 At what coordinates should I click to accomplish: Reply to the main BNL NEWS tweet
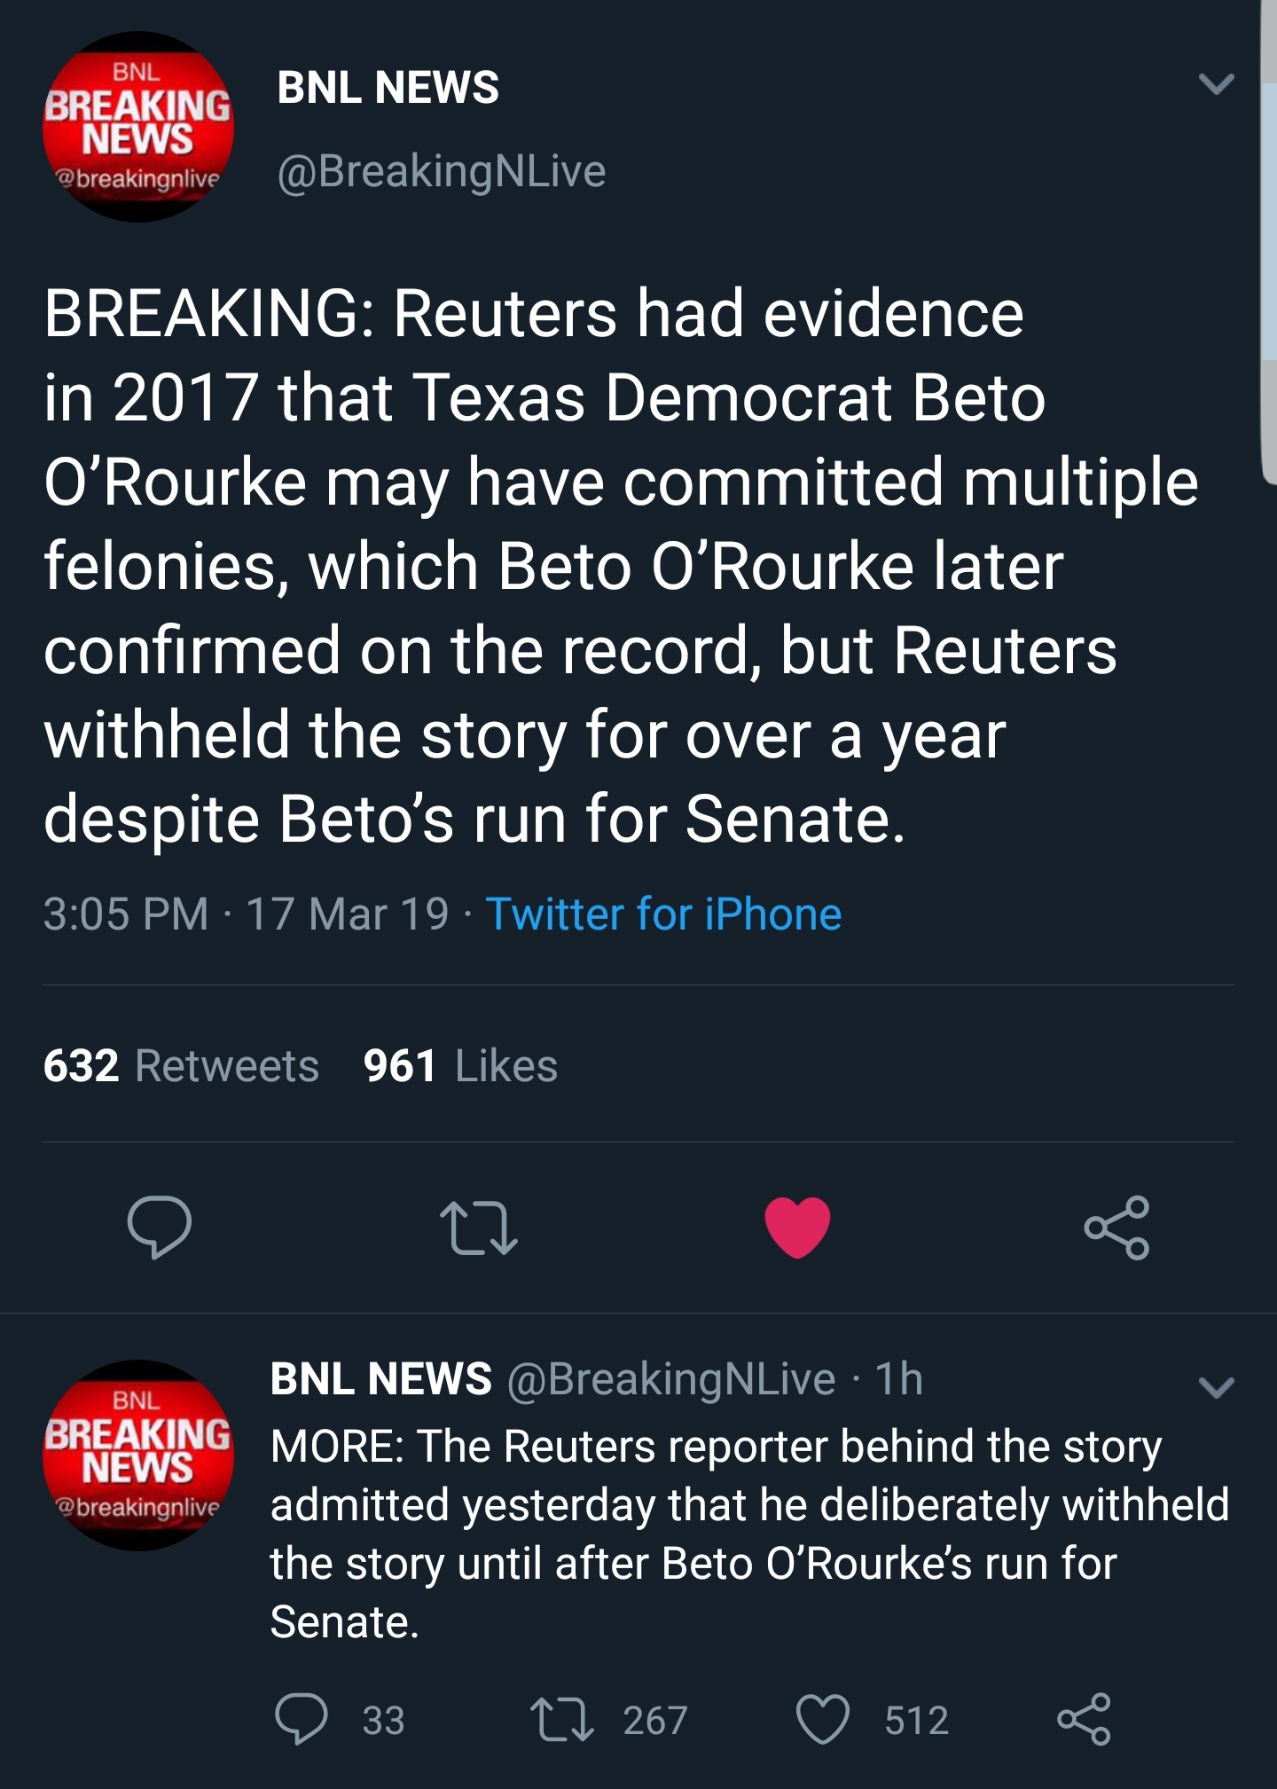click(160, 1227)
